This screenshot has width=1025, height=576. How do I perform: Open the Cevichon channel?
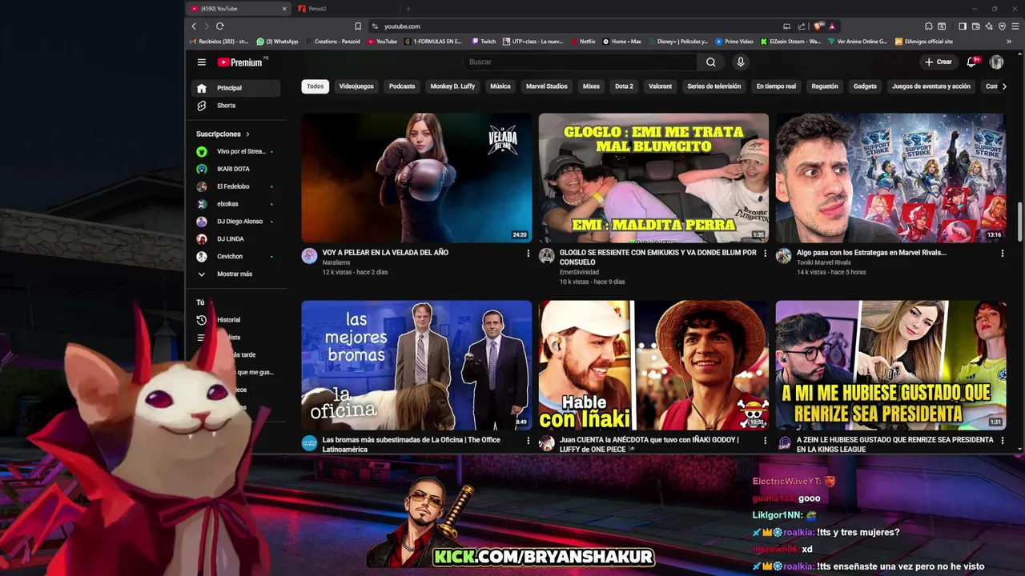pyautogui.click(x=235, y=256)
